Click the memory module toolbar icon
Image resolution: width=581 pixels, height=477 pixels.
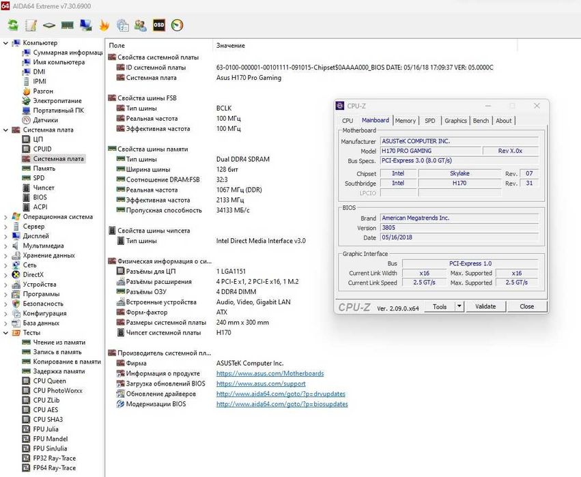67,25
